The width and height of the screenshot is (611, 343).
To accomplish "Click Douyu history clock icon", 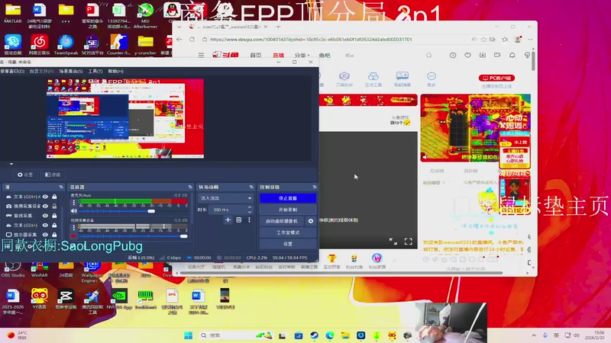I will tap(452, 55).
